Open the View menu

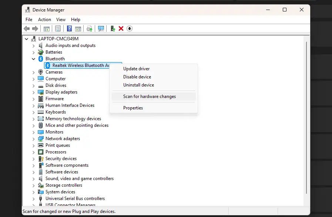click(61, 19)
